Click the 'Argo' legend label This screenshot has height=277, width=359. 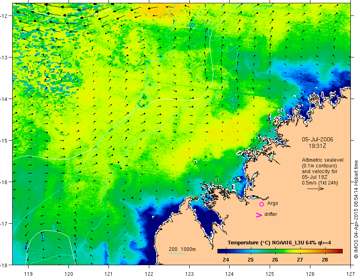tap(273, 203)
